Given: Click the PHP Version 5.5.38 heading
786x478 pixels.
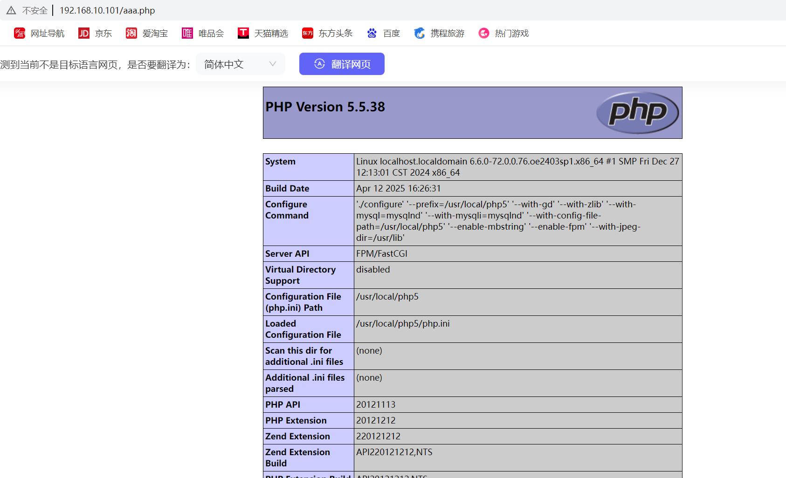Looking at the screenshot, I should pos(325,107).
